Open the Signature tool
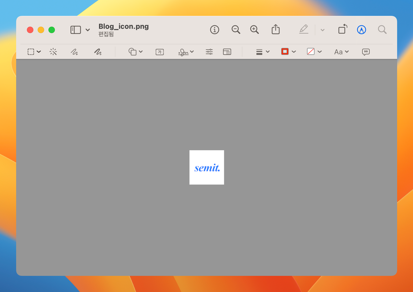 click(183, 52)
